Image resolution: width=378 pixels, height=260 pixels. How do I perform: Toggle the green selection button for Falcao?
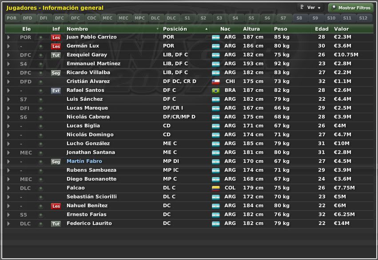click(x=41, y=188)
